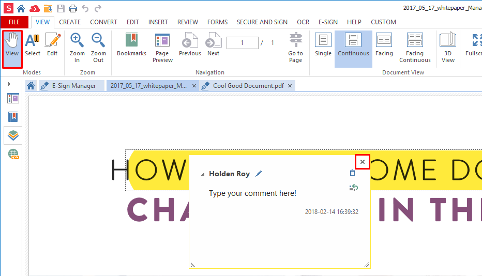Switch to the REVIEW ribbon tab
The height and width of the screenshot is (276, 482).
[x=188, y=22]
